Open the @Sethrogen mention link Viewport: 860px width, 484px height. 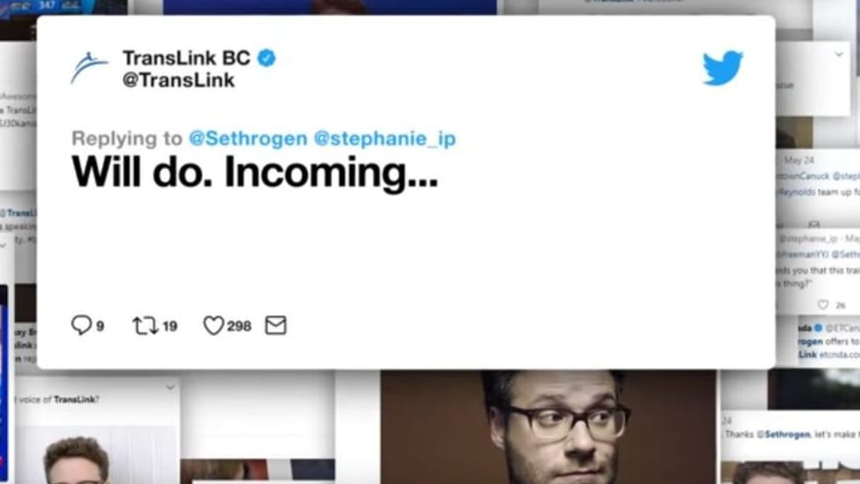tap(247, 139)
